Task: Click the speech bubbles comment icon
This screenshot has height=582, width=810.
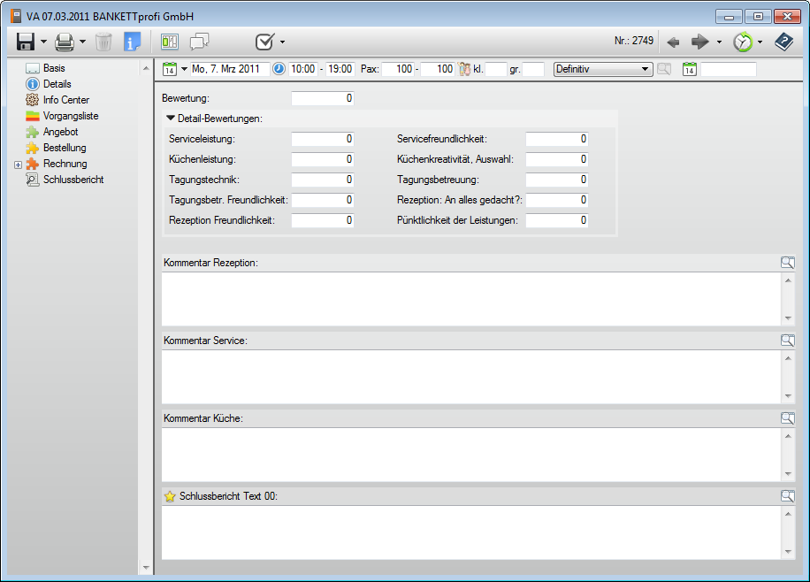Action: [x=200, y=42]
